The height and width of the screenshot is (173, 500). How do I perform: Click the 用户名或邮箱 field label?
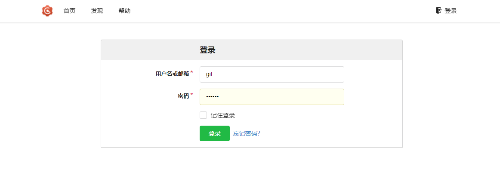[x=172, y=74]
